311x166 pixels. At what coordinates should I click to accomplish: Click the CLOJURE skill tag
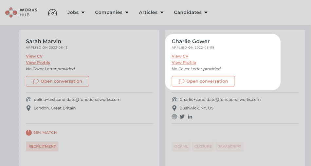[x=203, y=146]
